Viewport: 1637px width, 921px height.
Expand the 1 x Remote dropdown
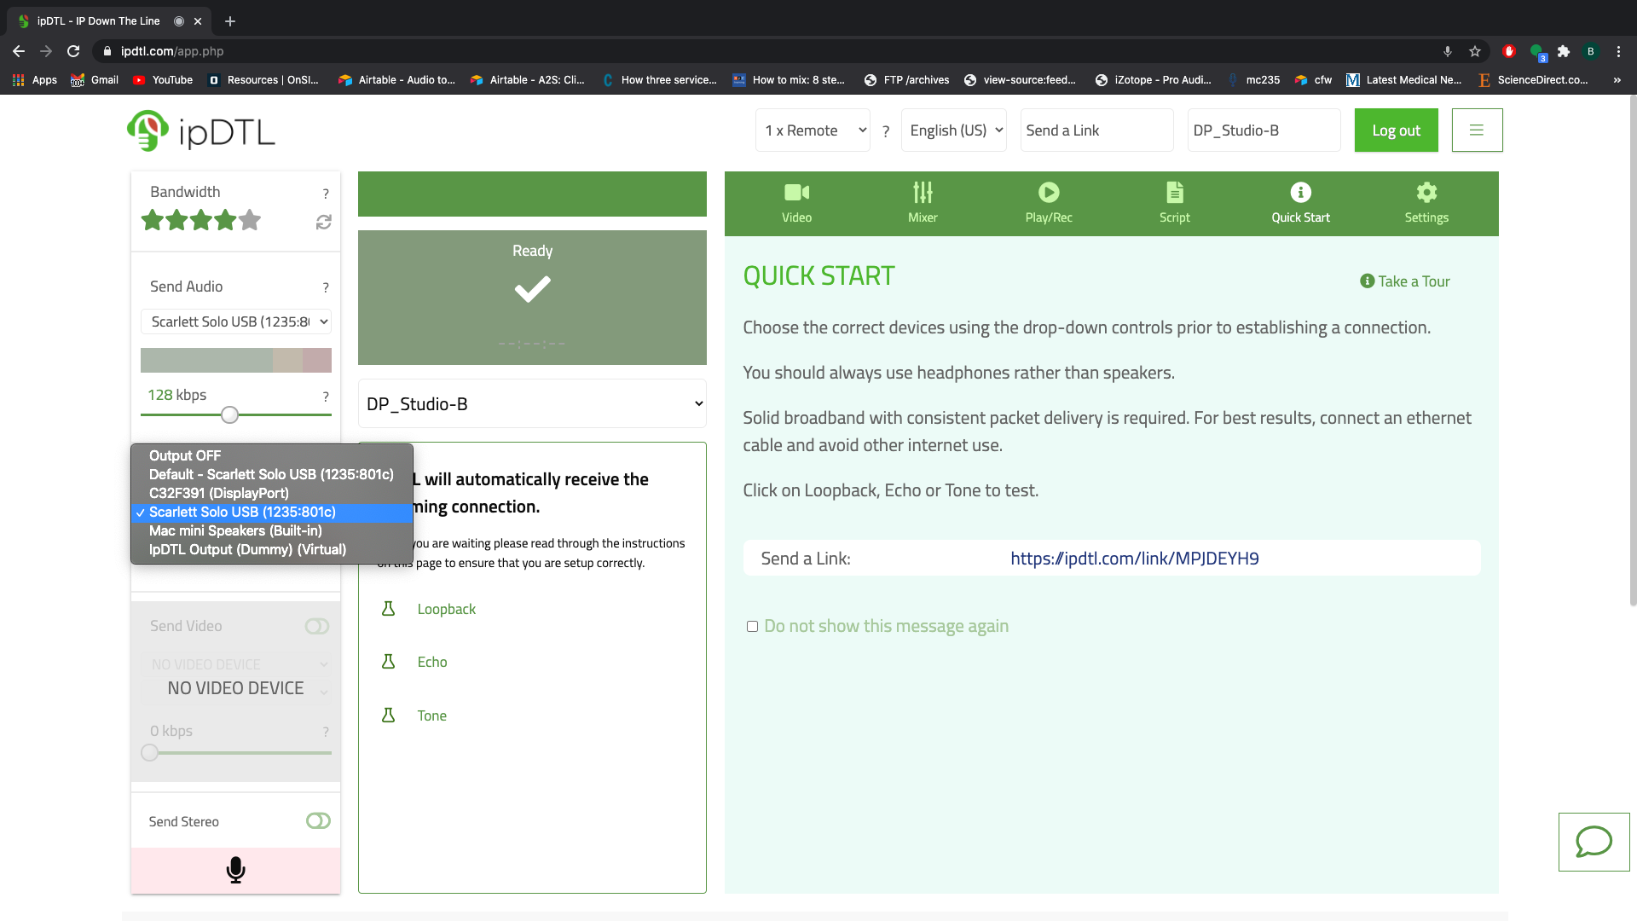(x=813, y=130)
